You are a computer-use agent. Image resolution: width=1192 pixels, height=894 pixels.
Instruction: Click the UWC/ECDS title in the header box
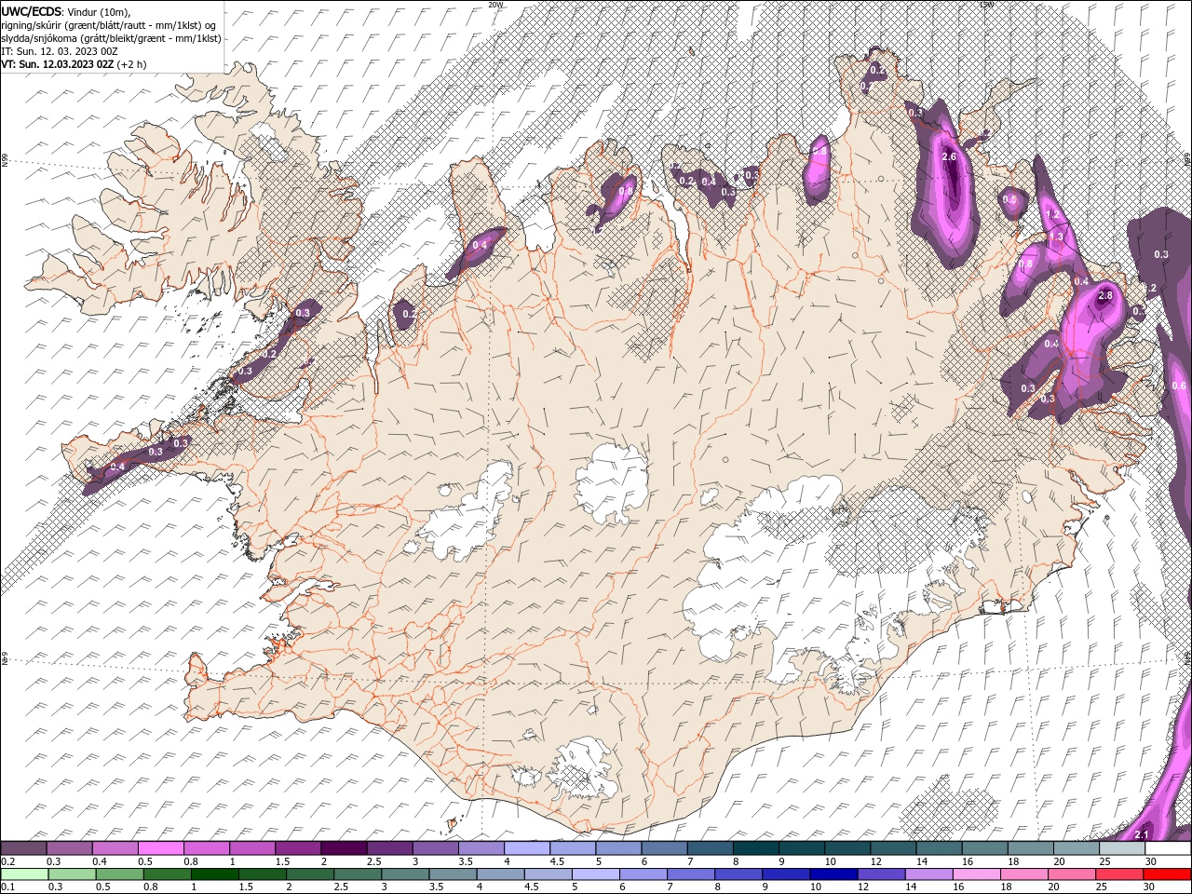click(31, 11)
